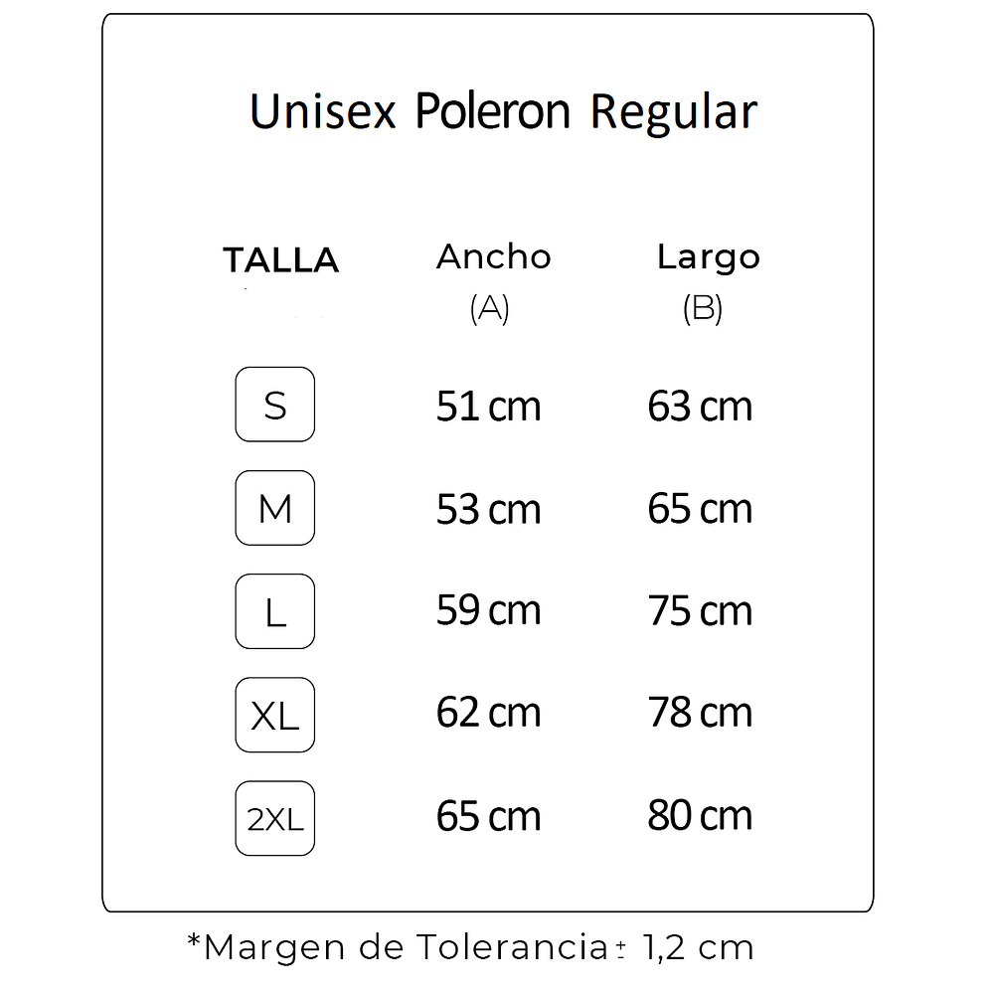The width and height of the screenshot is (994, 994).
Task: Select the 78 cm length value
Action: [x=700, y=714]
